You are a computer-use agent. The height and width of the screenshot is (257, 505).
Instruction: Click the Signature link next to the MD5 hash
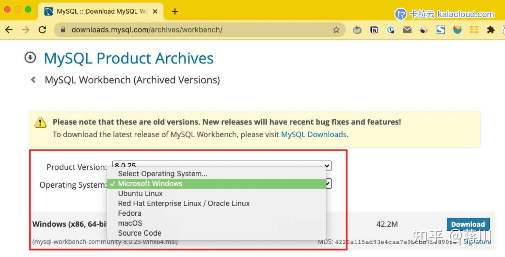click(477, 242)
